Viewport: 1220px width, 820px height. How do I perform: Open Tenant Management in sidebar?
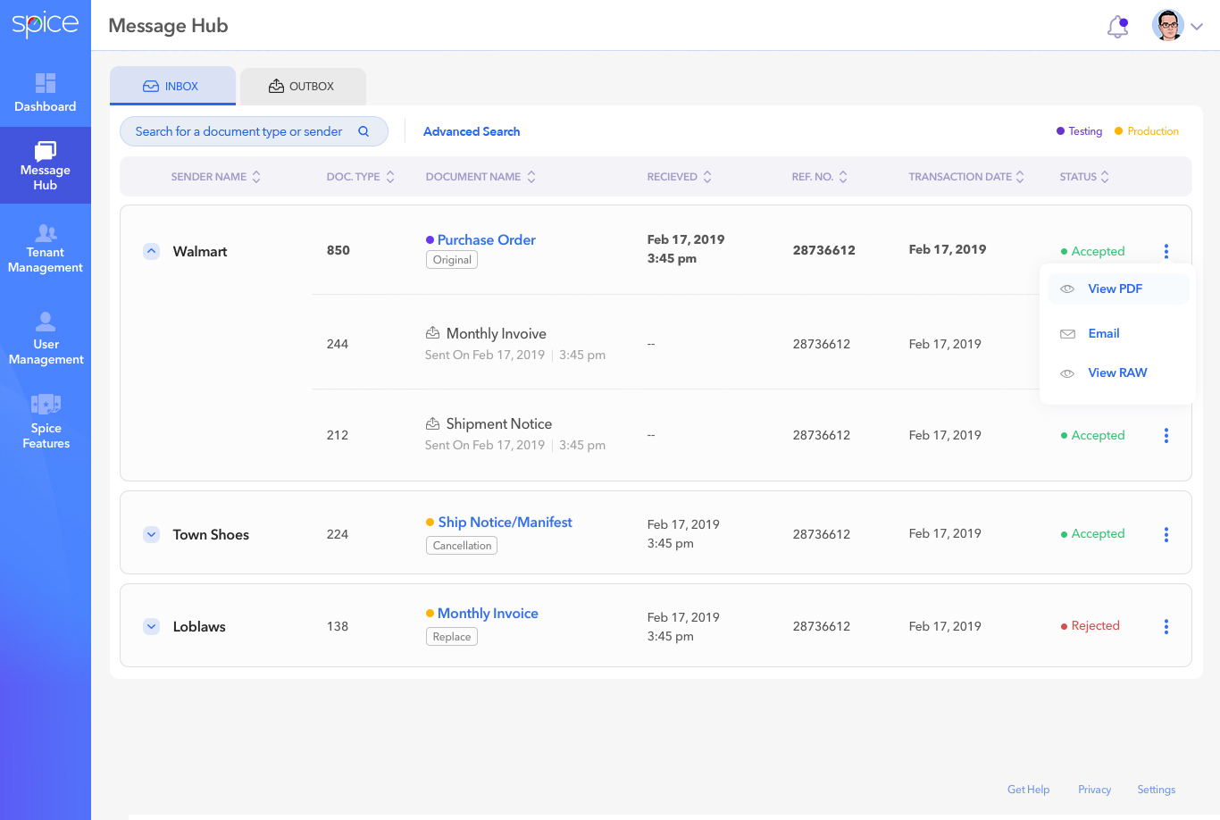(46, 248)
